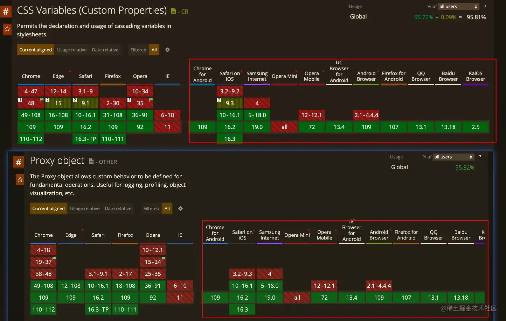Click Safari version 3.1-9.1 cell
This screenshot has height=321, width=506.
coord(98,274)
